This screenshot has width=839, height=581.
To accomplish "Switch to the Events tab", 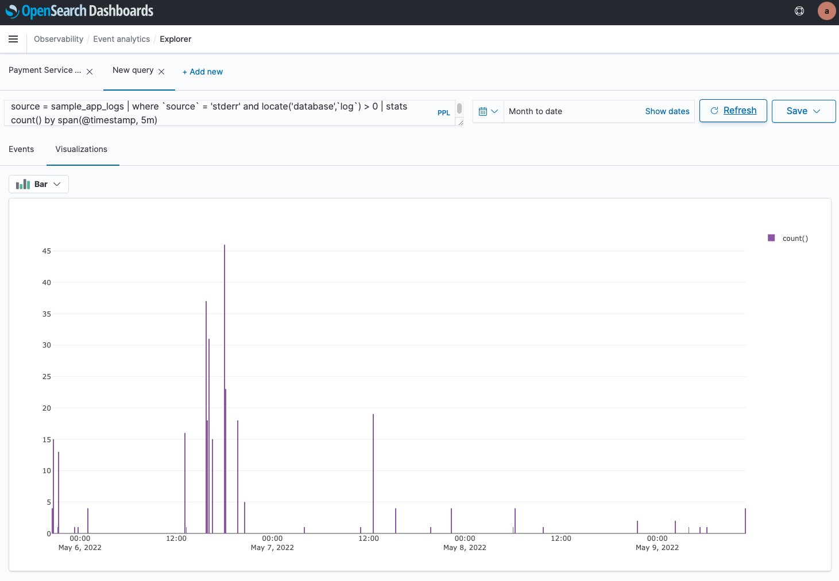I will click(21, 149).
